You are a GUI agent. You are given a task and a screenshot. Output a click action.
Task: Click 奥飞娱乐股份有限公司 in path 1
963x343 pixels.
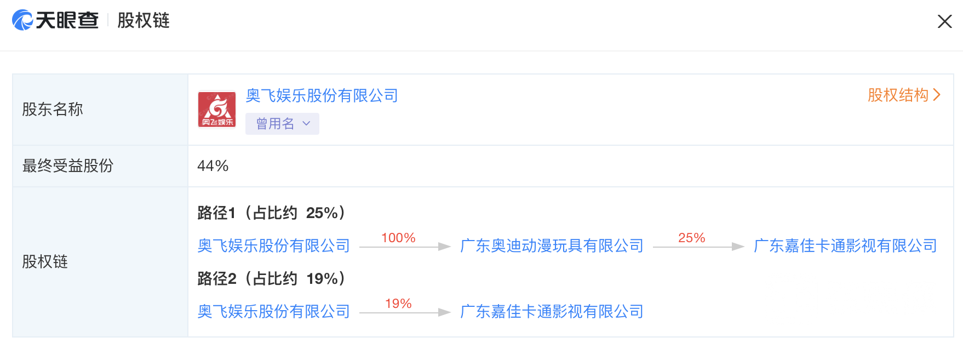[273, 246]
